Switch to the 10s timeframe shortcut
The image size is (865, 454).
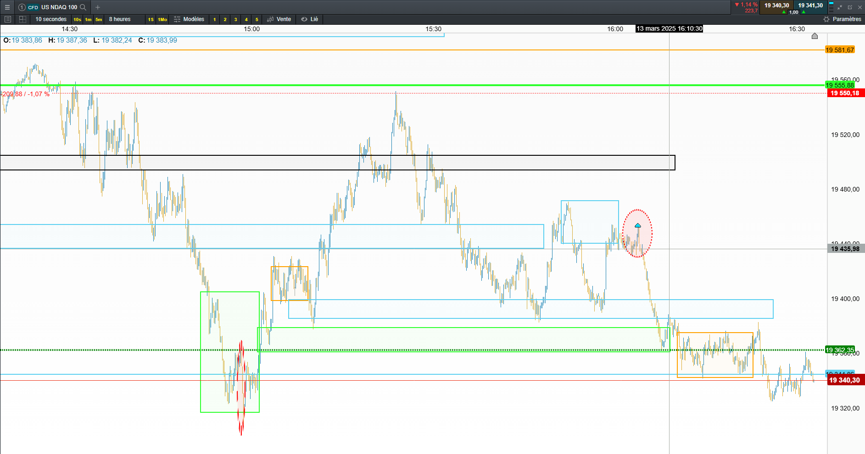77,19
